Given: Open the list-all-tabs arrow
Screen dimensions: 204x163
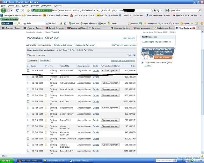Looking at the screenshot, I should pyautogui.click(x=203, y=28).
